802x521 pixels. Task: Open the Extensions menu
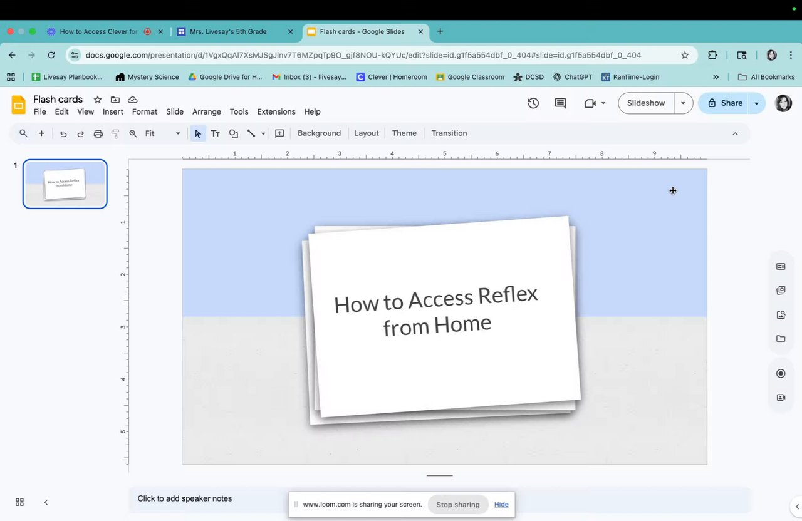[x=276, y=112]
